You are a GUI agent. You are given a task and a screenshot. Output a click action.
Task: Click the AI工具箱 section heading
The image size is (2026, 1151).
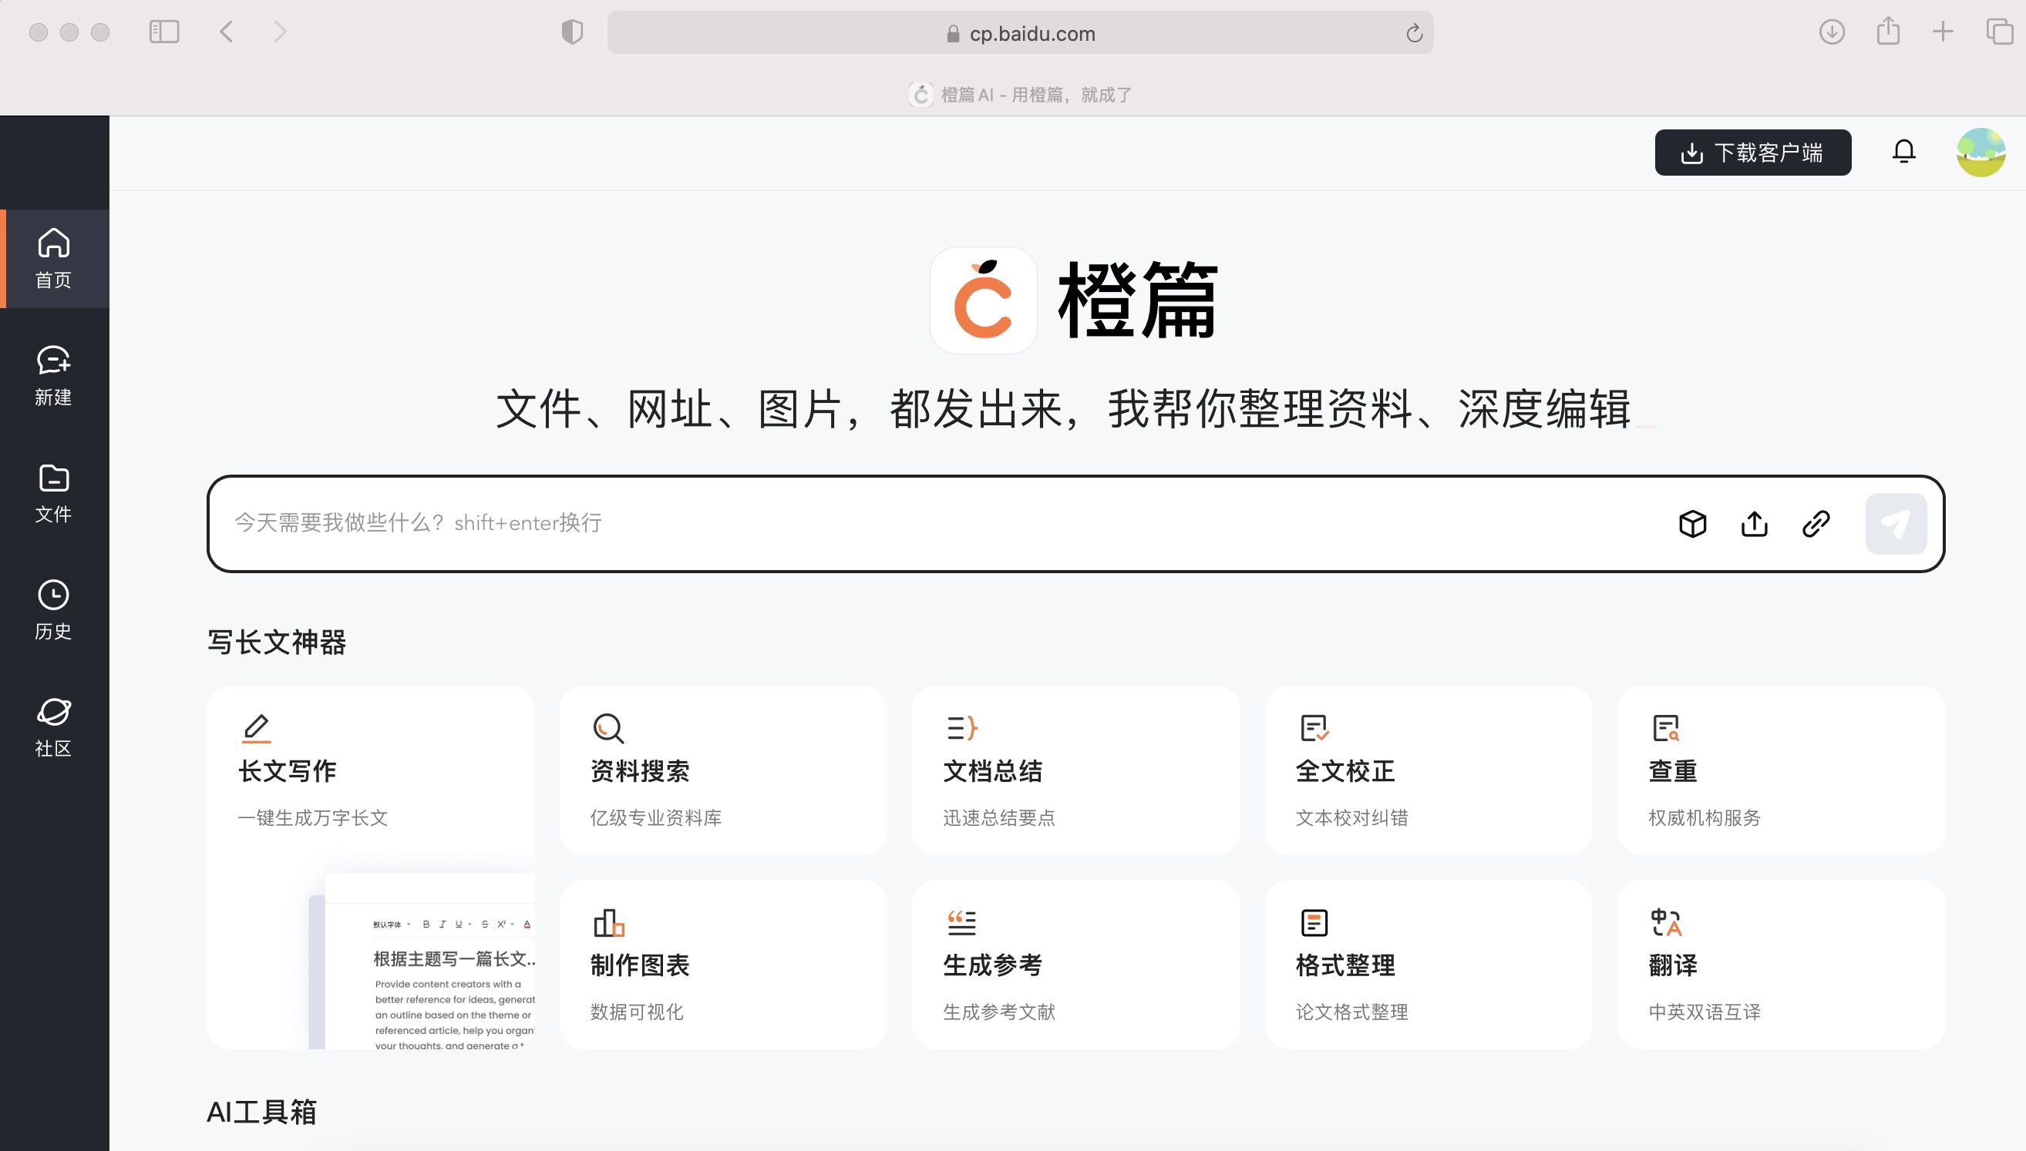click(261, 1112)
